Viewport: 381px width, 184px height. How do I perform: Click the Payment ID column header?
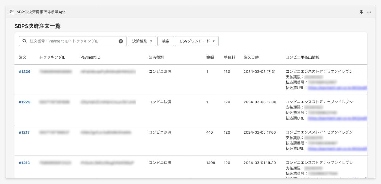coord(90,57)
